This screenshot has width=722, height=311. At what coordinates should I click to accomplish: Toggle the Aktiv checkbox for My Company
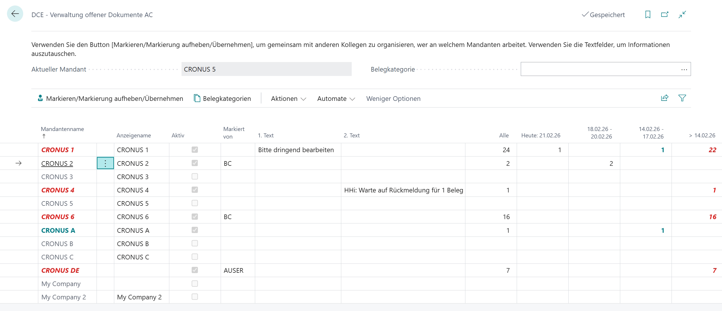(195, 283)
